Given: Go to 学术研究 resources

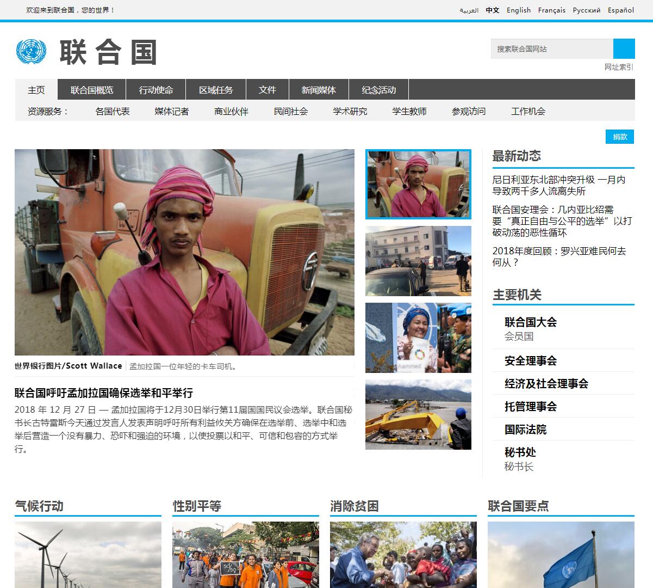Looking at the screenshot, I should (350, 111).
